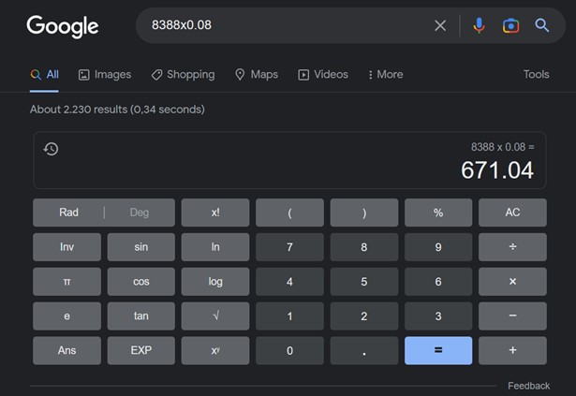Switch to Images tab
This screenshot has height=396, width=576.
(105, 75)
